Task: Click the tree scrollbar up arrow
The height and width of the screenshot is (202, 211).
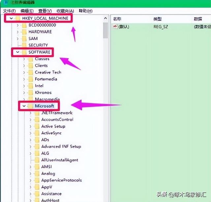Action: point(105,18)
